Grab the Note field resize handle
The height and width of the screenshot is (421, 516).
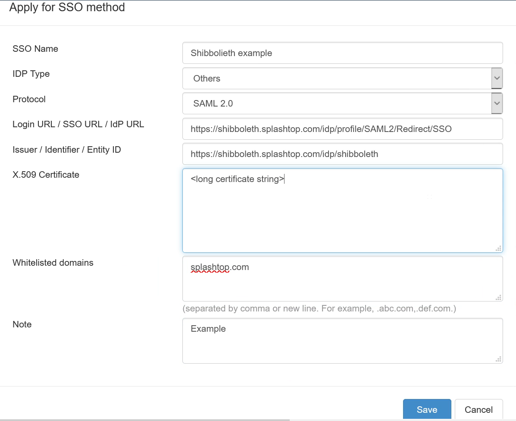499,359
